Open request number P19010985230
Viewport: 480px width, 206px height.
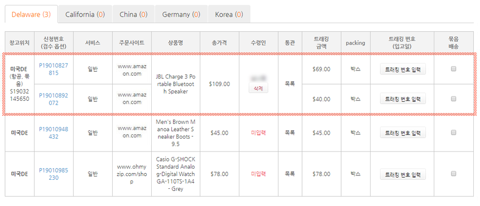point(54,174)
